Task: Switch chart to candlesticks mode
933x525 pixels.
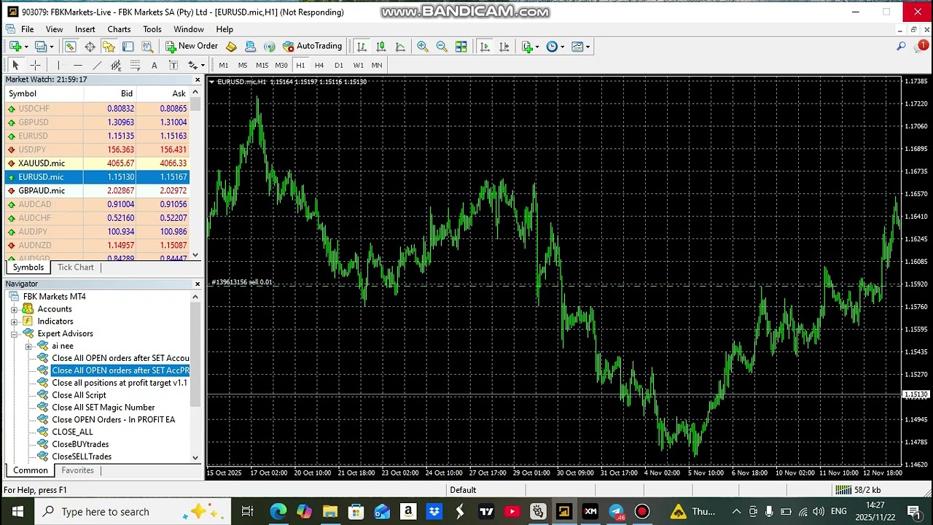Action: tap(380, 47)
